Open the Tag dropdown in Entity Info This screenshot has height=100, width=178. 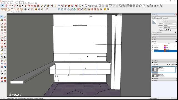pos(170,21)
